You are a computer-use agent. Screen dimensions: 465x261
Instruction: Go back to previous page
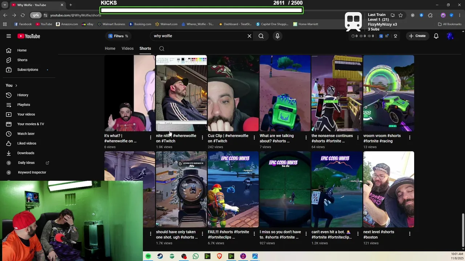point(5,15)
